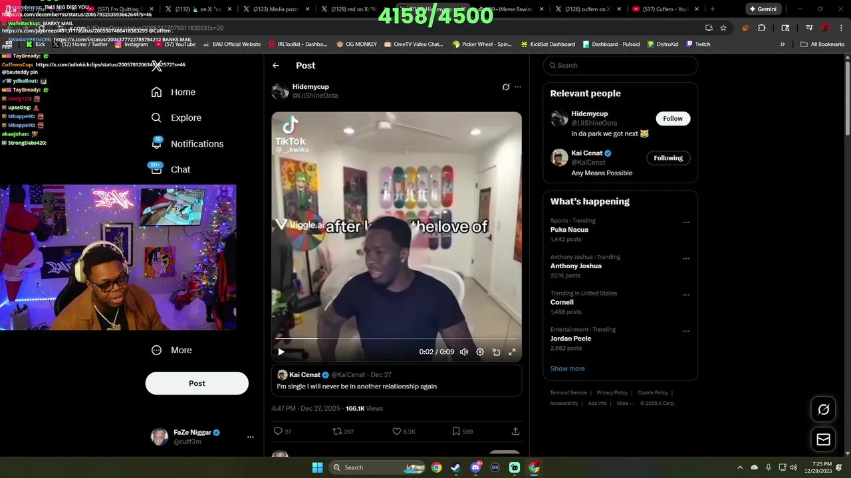Open new browser tab with plus
The width and height of the screenshot is (851, 478).
pos(712,9)
